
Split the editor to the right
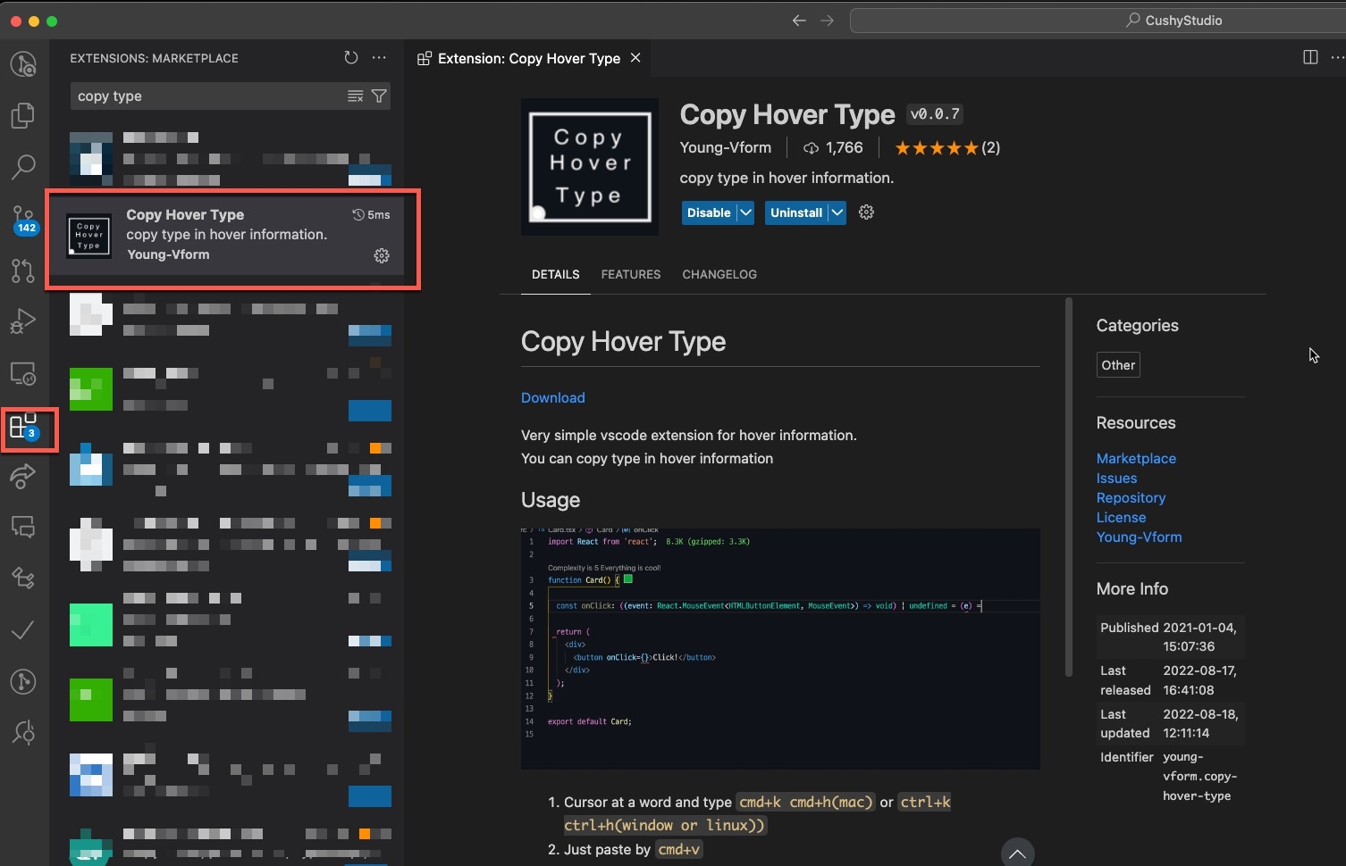pos(1310,58)
